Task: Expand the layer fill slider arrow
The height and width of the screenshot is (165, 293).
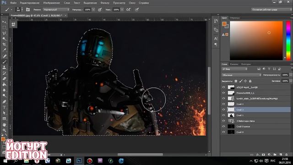Action: (291, 81)
